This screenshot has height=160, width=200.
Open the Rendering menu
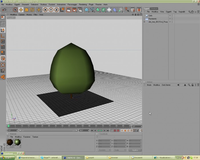83,5
